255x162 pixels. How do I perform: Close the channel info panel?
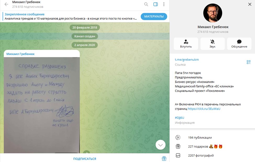(x=250, y=4)
